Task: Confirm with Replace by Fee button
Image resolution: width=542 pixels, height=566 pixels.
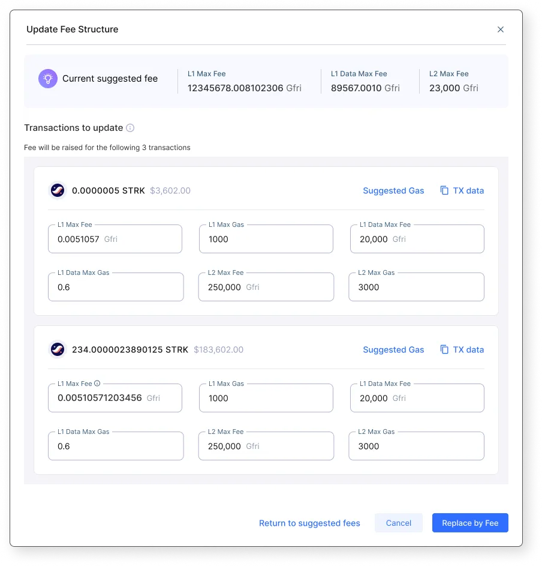Action: 470,523
